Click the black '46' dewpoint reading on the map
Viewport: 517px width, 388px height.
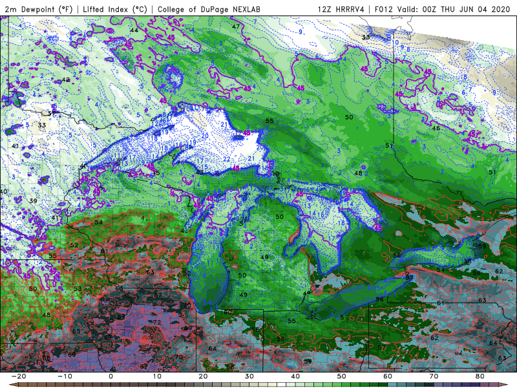coord(436,128)
